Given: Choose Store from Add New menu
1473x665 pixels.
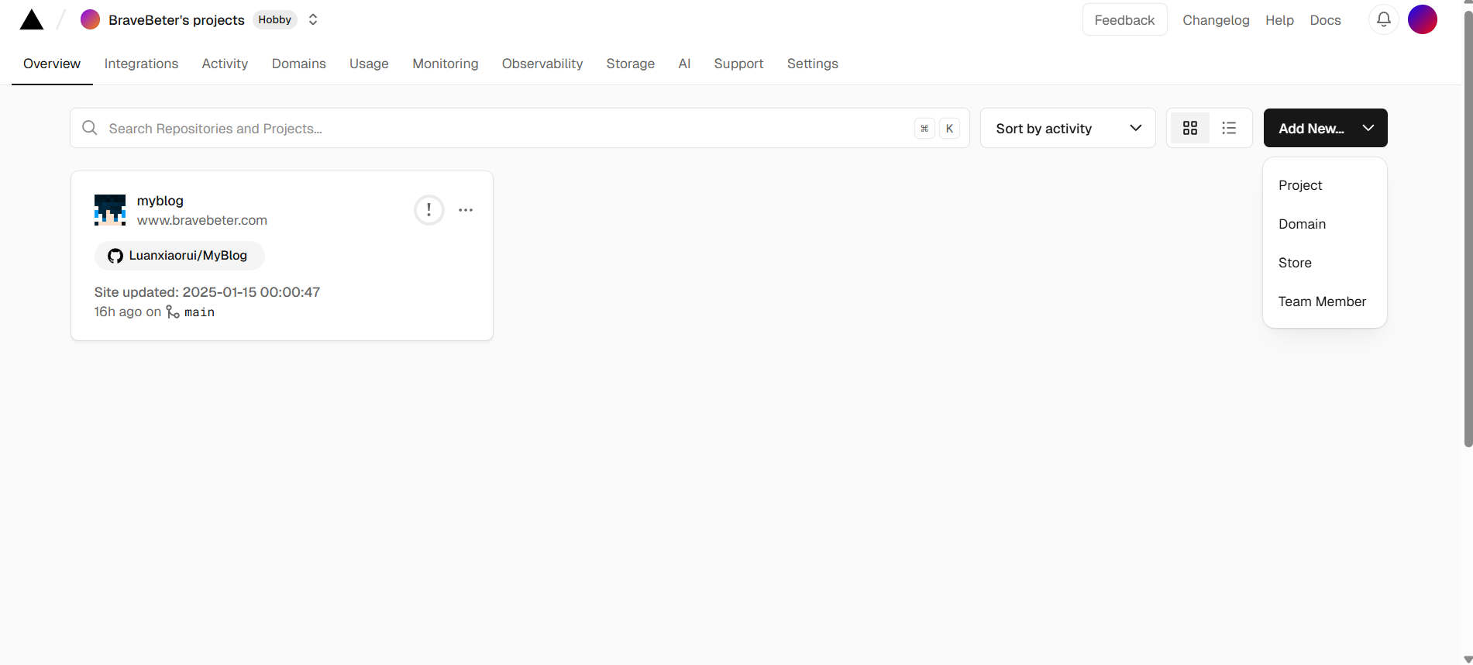Looking at the screenshot, I should tap(1325, 263).
